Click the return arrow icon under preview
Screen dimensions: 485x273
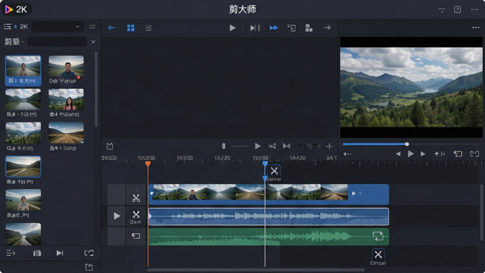(x=458, y=154)
